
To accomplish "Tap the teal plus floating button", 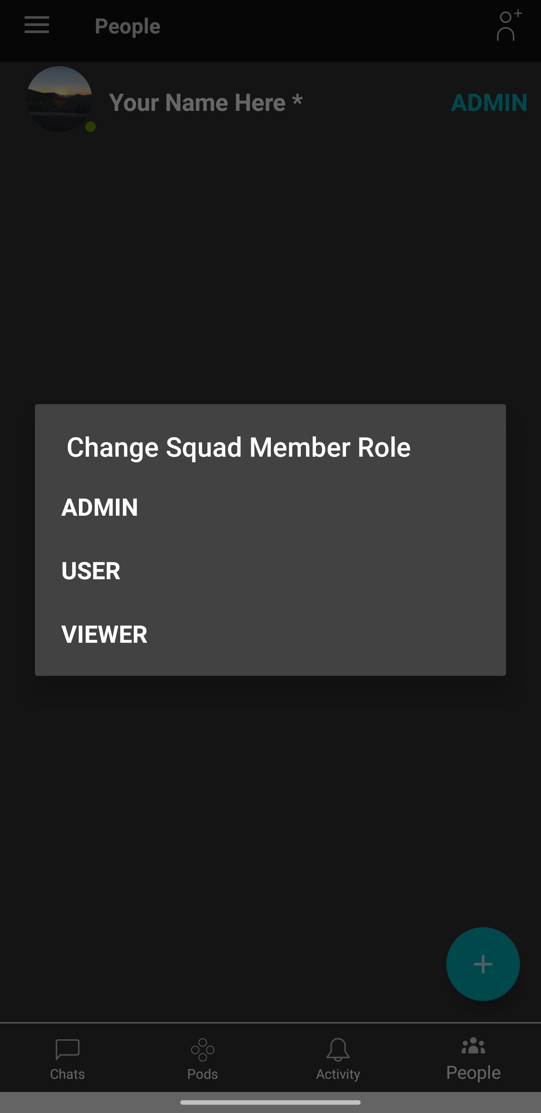I will [483, 964].
